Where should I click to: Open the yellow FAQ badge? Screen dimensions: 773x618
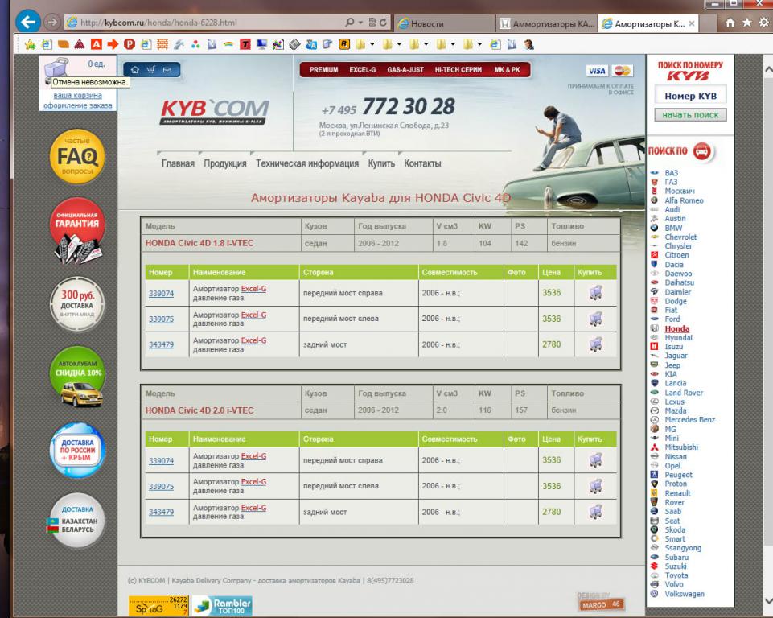[x=77, y=157]
